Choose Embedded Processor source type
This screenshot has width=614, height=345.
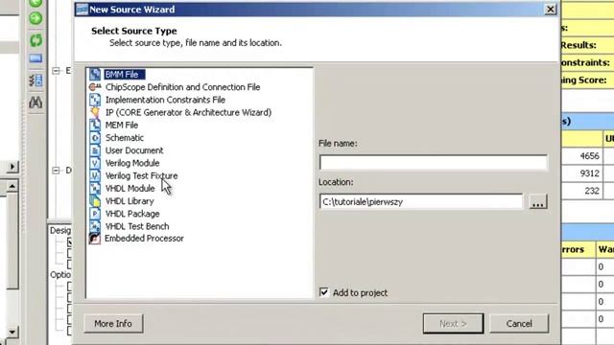tap(144, 239)
